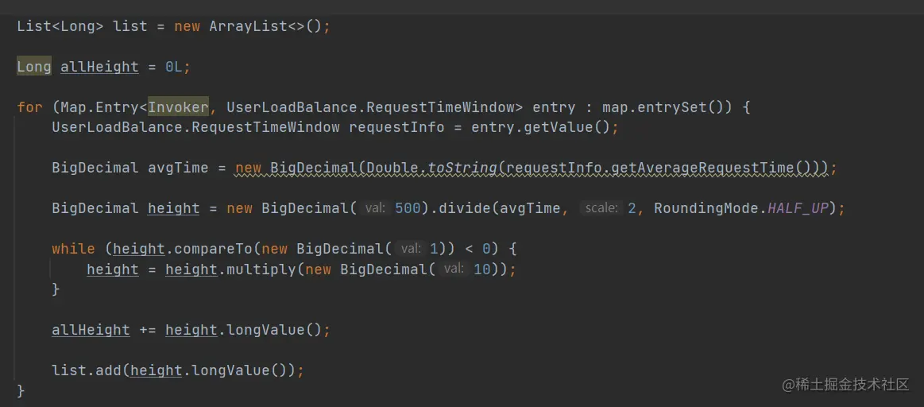Click the 'val:' hint before 500
Viewport: 924px width, 407px height.
375,208
